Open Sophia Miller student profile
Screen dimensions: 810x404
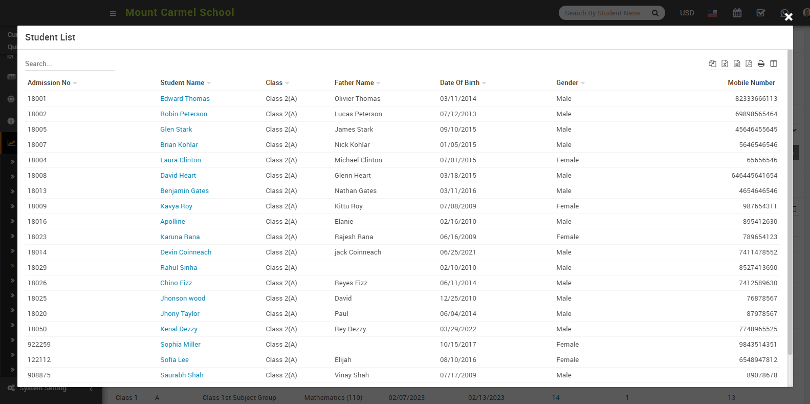coord(180,345)
